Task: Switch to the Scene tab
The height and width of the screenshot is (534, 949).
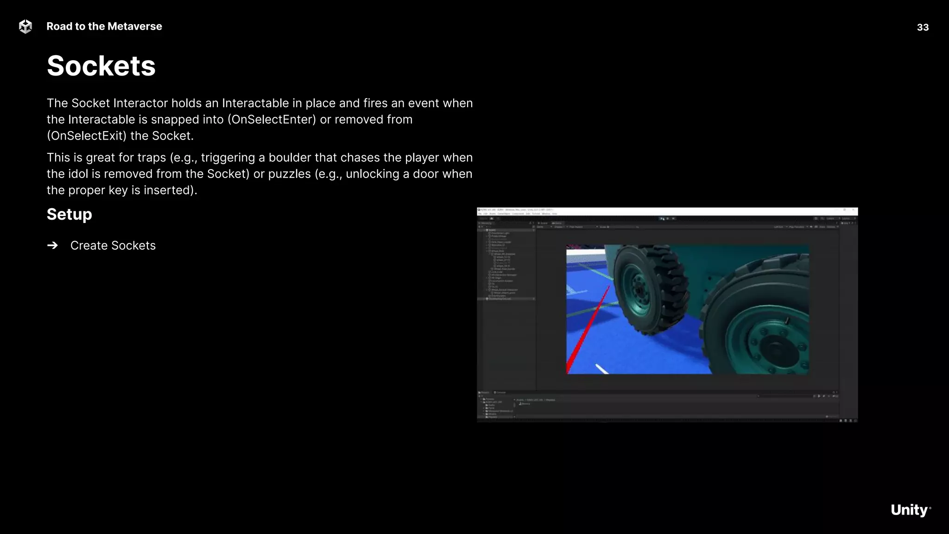Action: point(543,223)
